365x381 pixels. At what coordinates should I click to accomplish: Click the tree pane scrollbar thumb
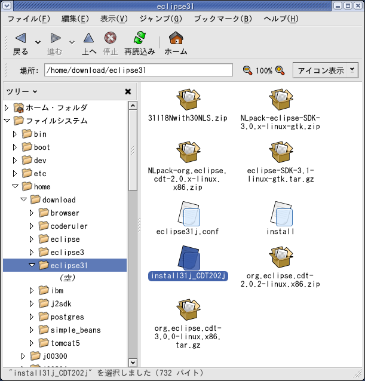click(133, 150)
